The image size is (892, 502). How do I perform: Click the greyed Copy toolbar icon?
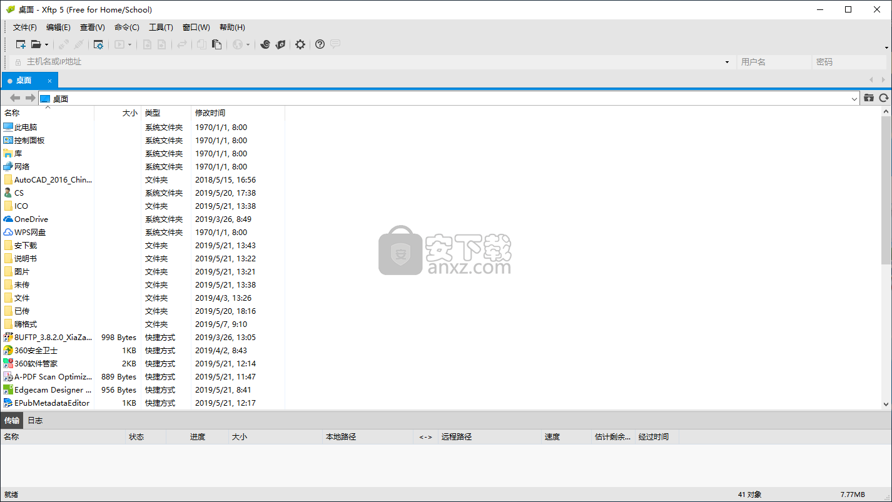click(201, 44)
